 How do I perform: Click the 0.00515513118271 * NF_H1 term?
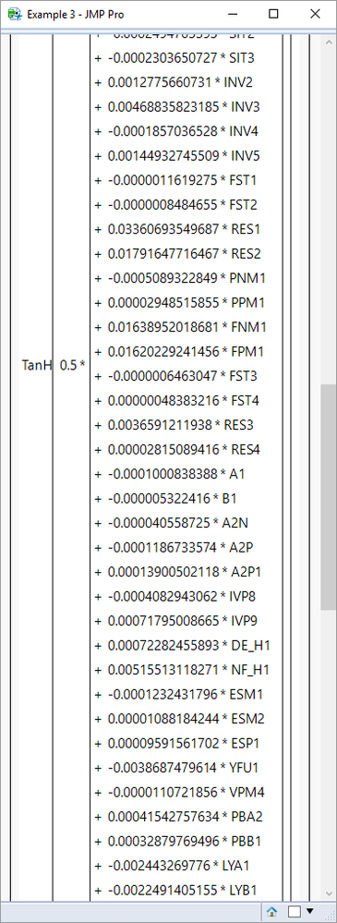coord(188,670)
